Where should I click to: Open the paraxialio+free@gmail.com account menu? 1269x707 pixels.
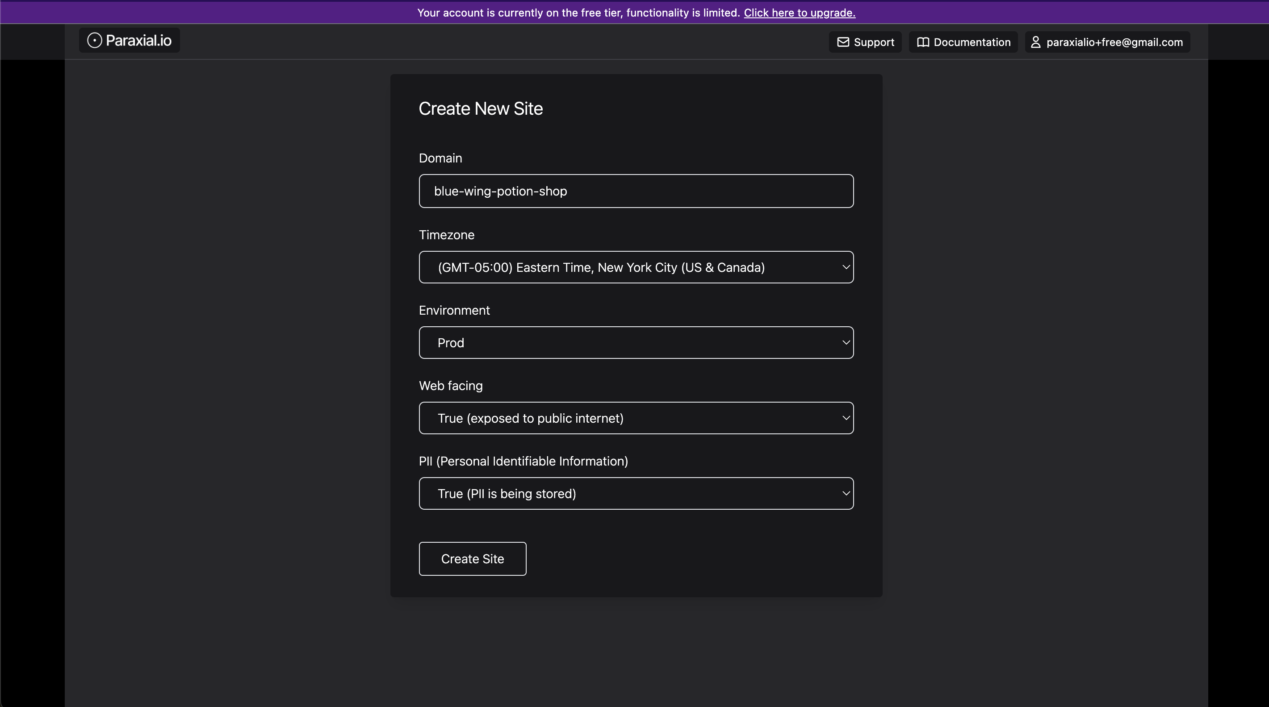[1114, 42]
